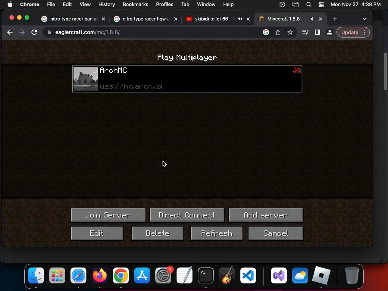
Task: Open Launchpad from the Dock
Action: (x=57, y=275)
